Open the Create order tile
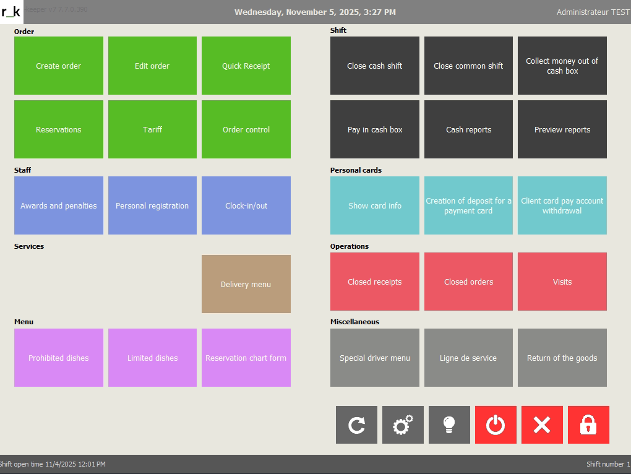 (x=59, y=66)
